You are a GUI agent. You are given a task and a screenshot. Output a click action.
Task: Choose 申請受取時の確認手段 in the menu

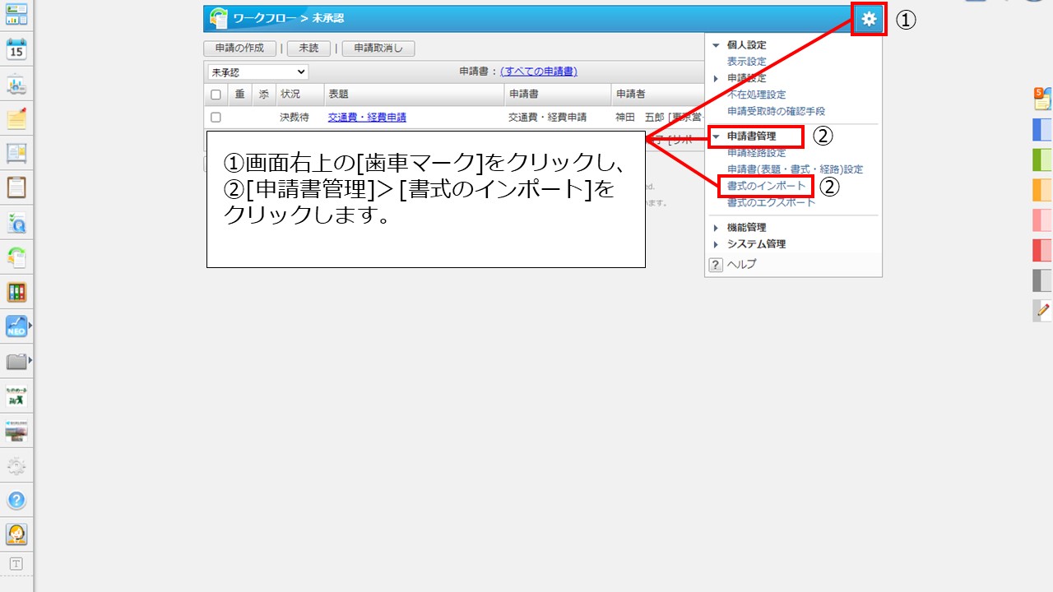coord(775,111)
